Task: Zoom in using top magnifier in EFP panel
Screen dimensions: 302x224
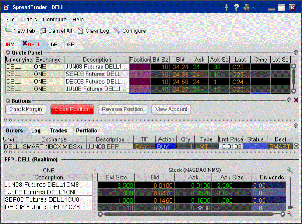Action: (x=289, y=170)
